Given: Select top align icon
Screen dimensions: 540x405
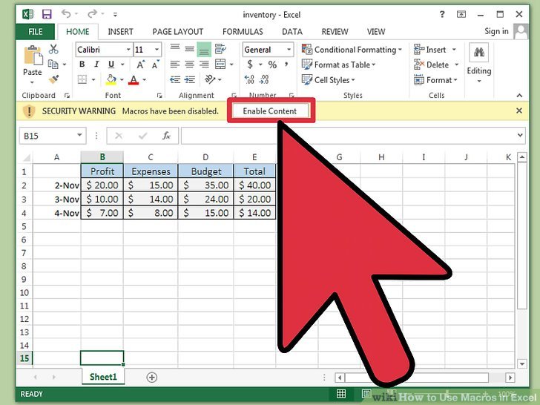Looking at the screenshot, I should [175, 48].
